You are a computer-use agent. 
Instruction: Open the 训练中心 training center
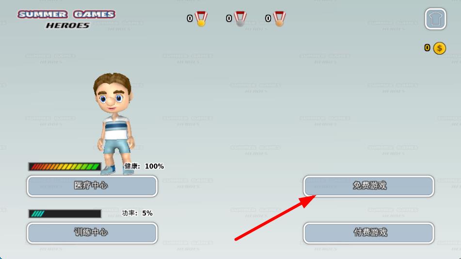coord(92,233)
